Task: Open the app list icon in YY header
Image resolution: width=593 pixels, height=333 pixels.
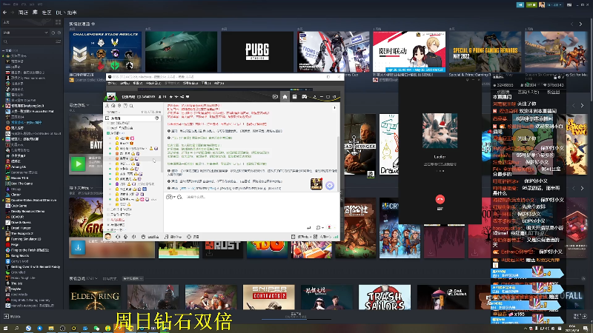Action: click(x=294, y=97)
